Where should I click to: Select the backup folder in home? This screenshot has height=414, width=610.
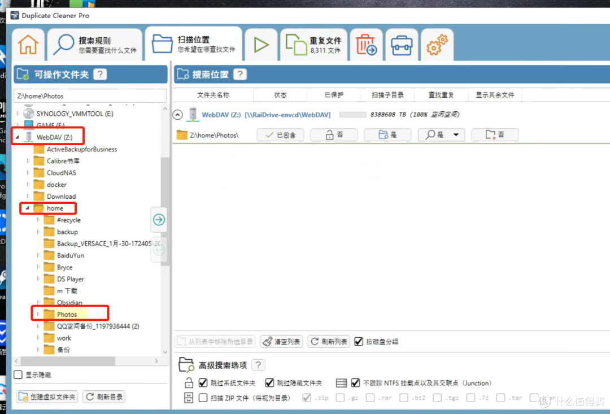67,232
